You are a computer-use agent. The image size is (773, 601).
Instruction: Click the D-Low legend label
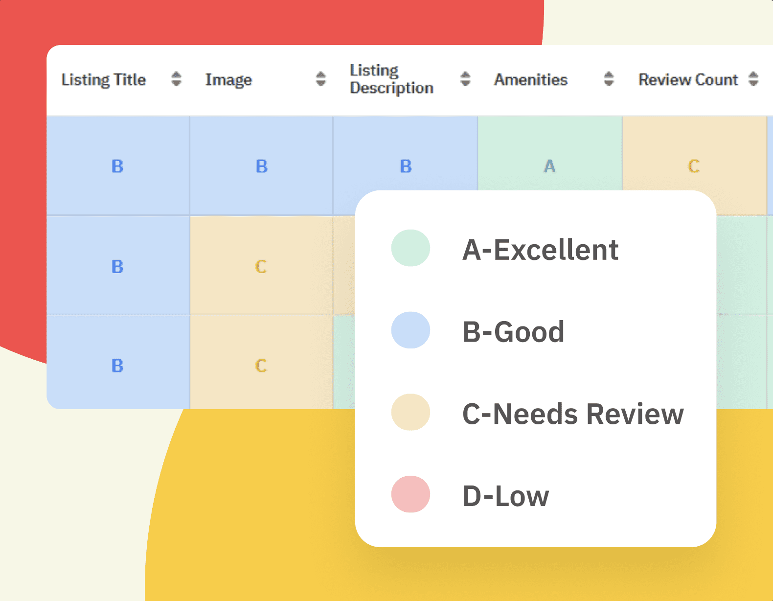505,496
